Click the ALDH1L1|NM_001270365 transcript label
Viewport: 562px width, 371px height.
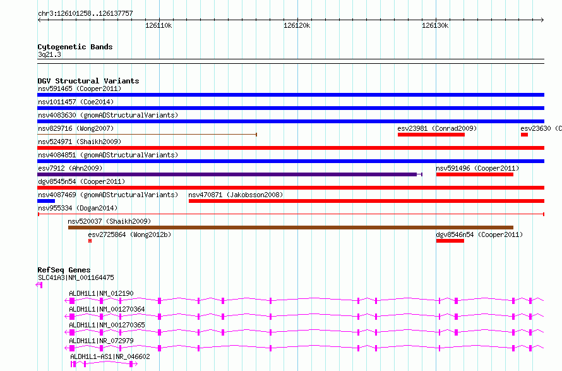[x=107, y=325]
